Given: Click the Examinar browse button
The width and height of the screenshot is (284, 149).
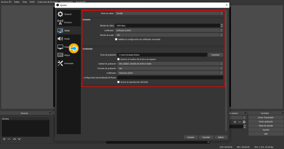Looking at the screenshot, I should pos(215,55).
